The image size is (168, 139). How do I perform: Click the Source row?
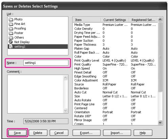point(115,84)
